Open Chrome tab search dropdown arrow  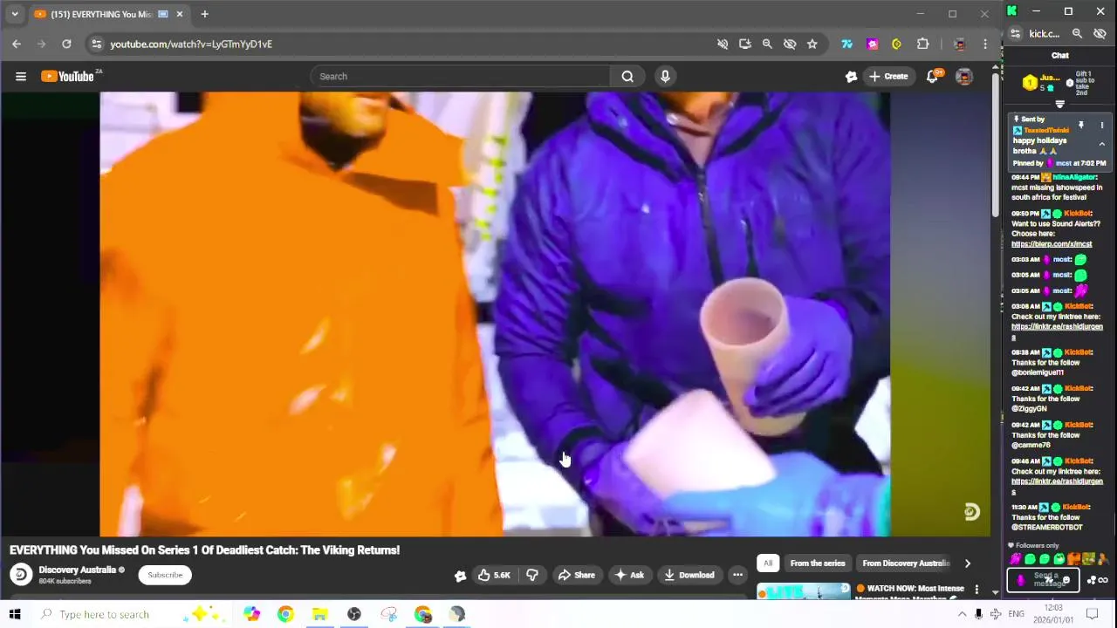(x=15, y=14)
